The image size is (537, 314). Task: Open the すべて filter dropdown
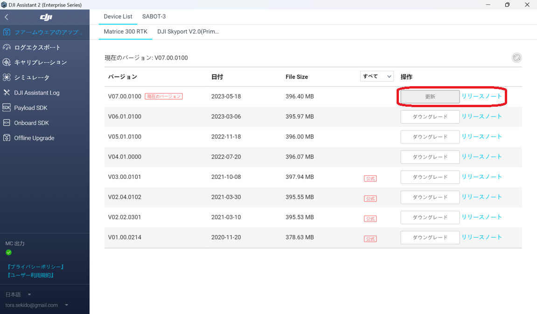click(x=377, y=76)
